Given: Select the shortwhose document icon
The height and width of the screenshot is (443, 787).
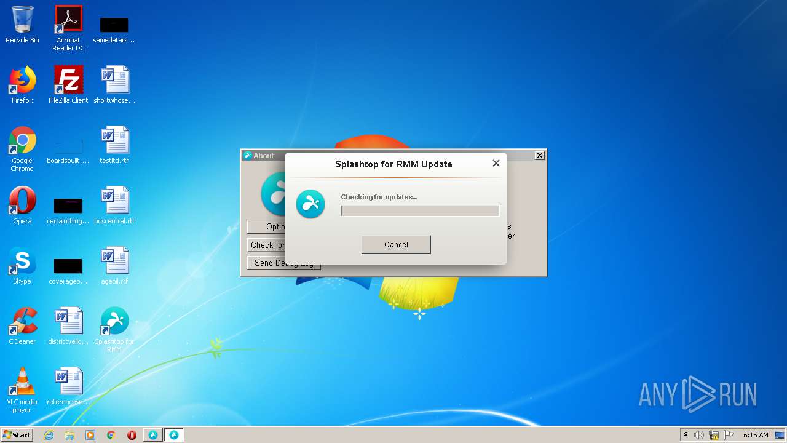Looking at the screenshot, I should pyautogui.click(x=114, y=86).
